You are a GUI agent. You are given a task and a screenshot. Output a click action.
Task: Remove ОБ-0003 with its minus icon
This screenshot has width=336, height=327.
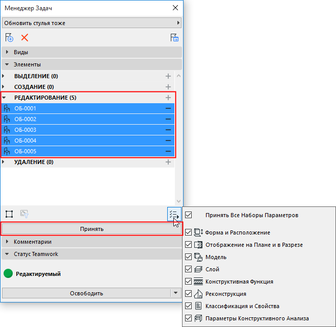pyautogui.click(x=168, y=130)
